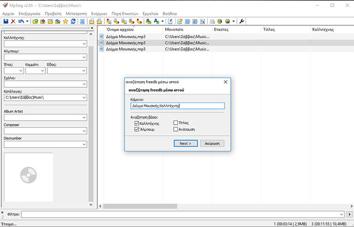Click the Actions (Quick) blue-green letters icon
The height and width of the screenshot is (227, 354).
pos(156,21)
